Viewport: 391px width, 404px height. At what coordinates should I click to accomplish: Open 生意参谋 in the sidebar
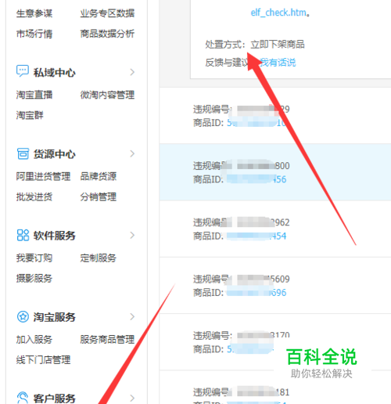(x=34, y=13)
